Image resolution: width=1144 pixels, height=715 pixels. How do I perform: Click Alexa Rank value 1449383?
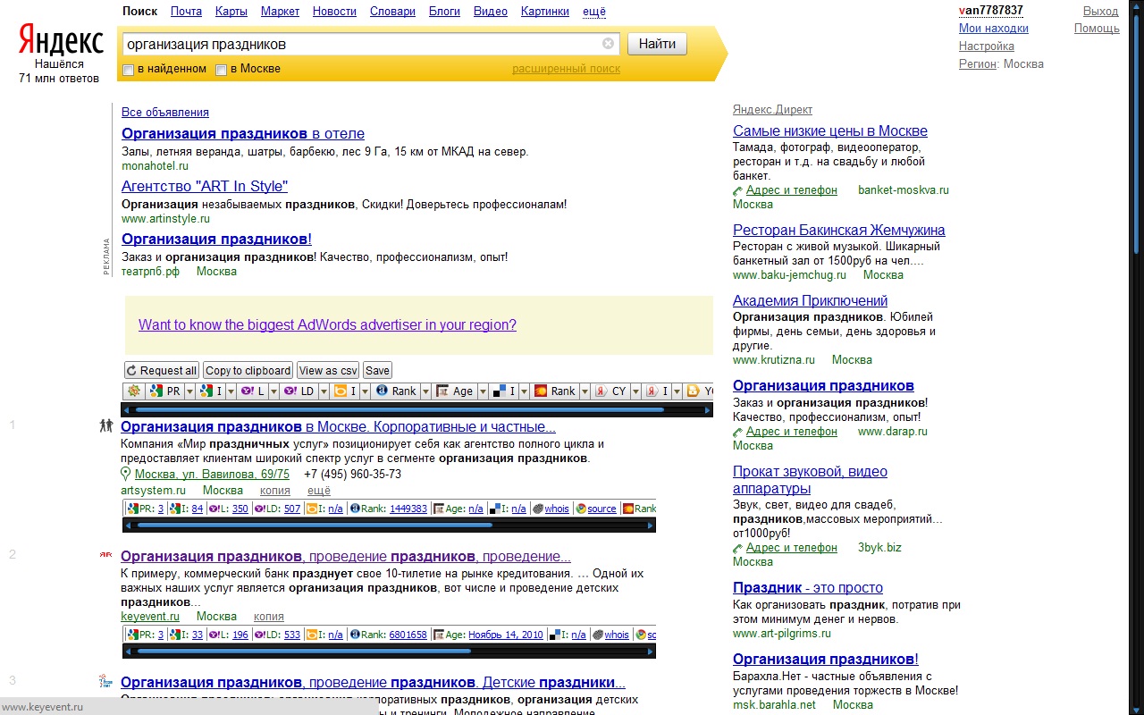coord(408,509)
